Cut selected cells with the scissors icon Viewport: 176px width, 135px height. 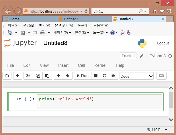point(28,76)
